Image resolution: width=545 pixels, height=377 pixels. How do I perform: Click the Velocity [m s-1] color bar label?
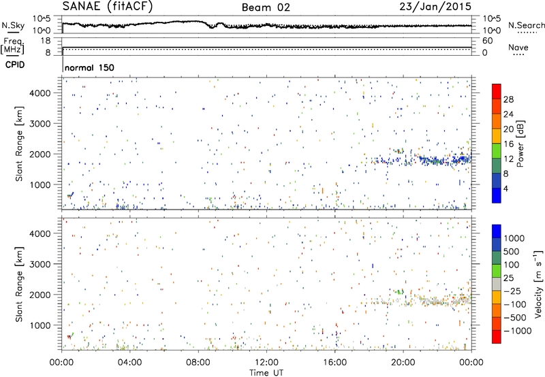coord(538,284)
